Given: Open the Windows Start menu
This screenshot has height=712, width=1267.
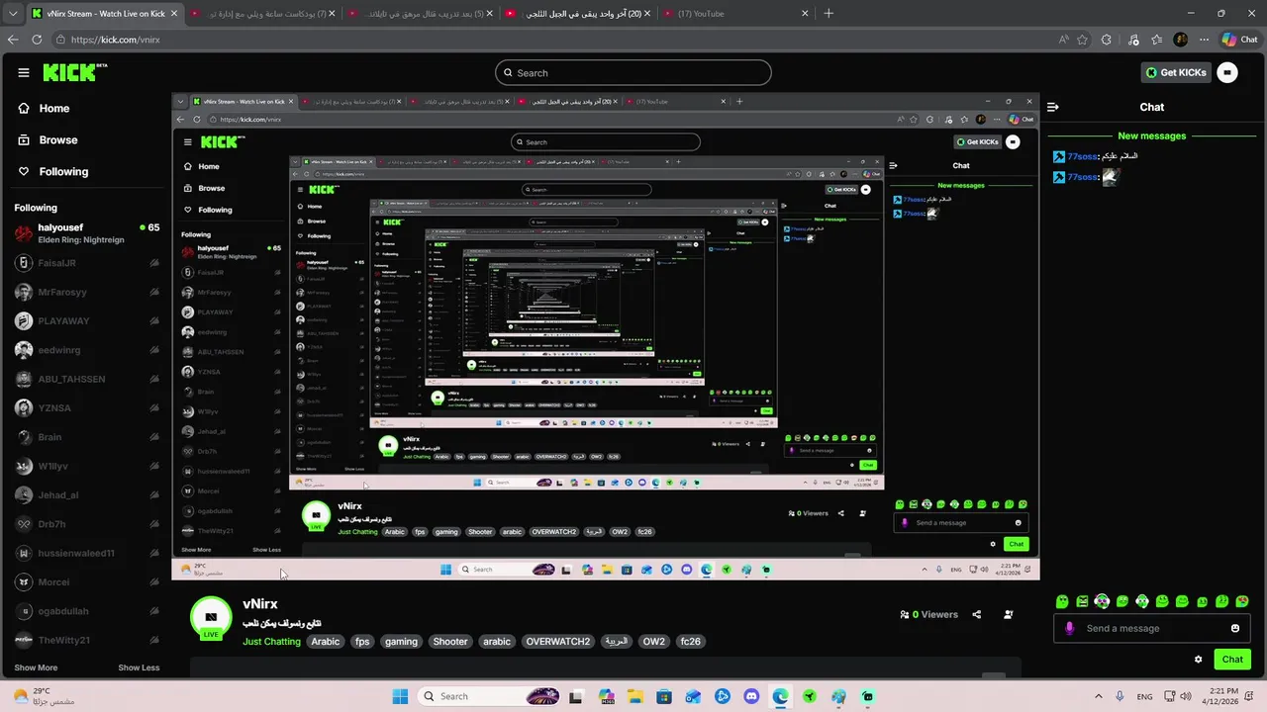Looking at the screenshot, I should pyautogui.click(x=401, y=696).
